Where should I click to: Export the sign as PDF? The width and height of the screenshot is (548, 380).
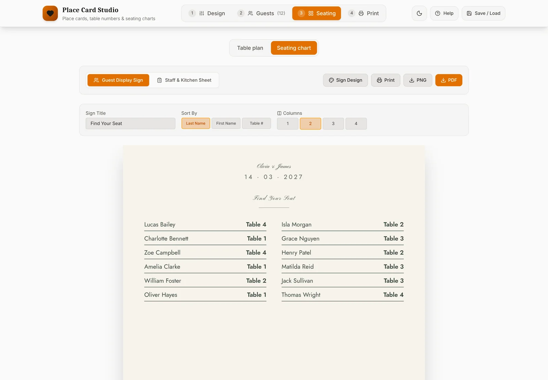pos(449,80)
